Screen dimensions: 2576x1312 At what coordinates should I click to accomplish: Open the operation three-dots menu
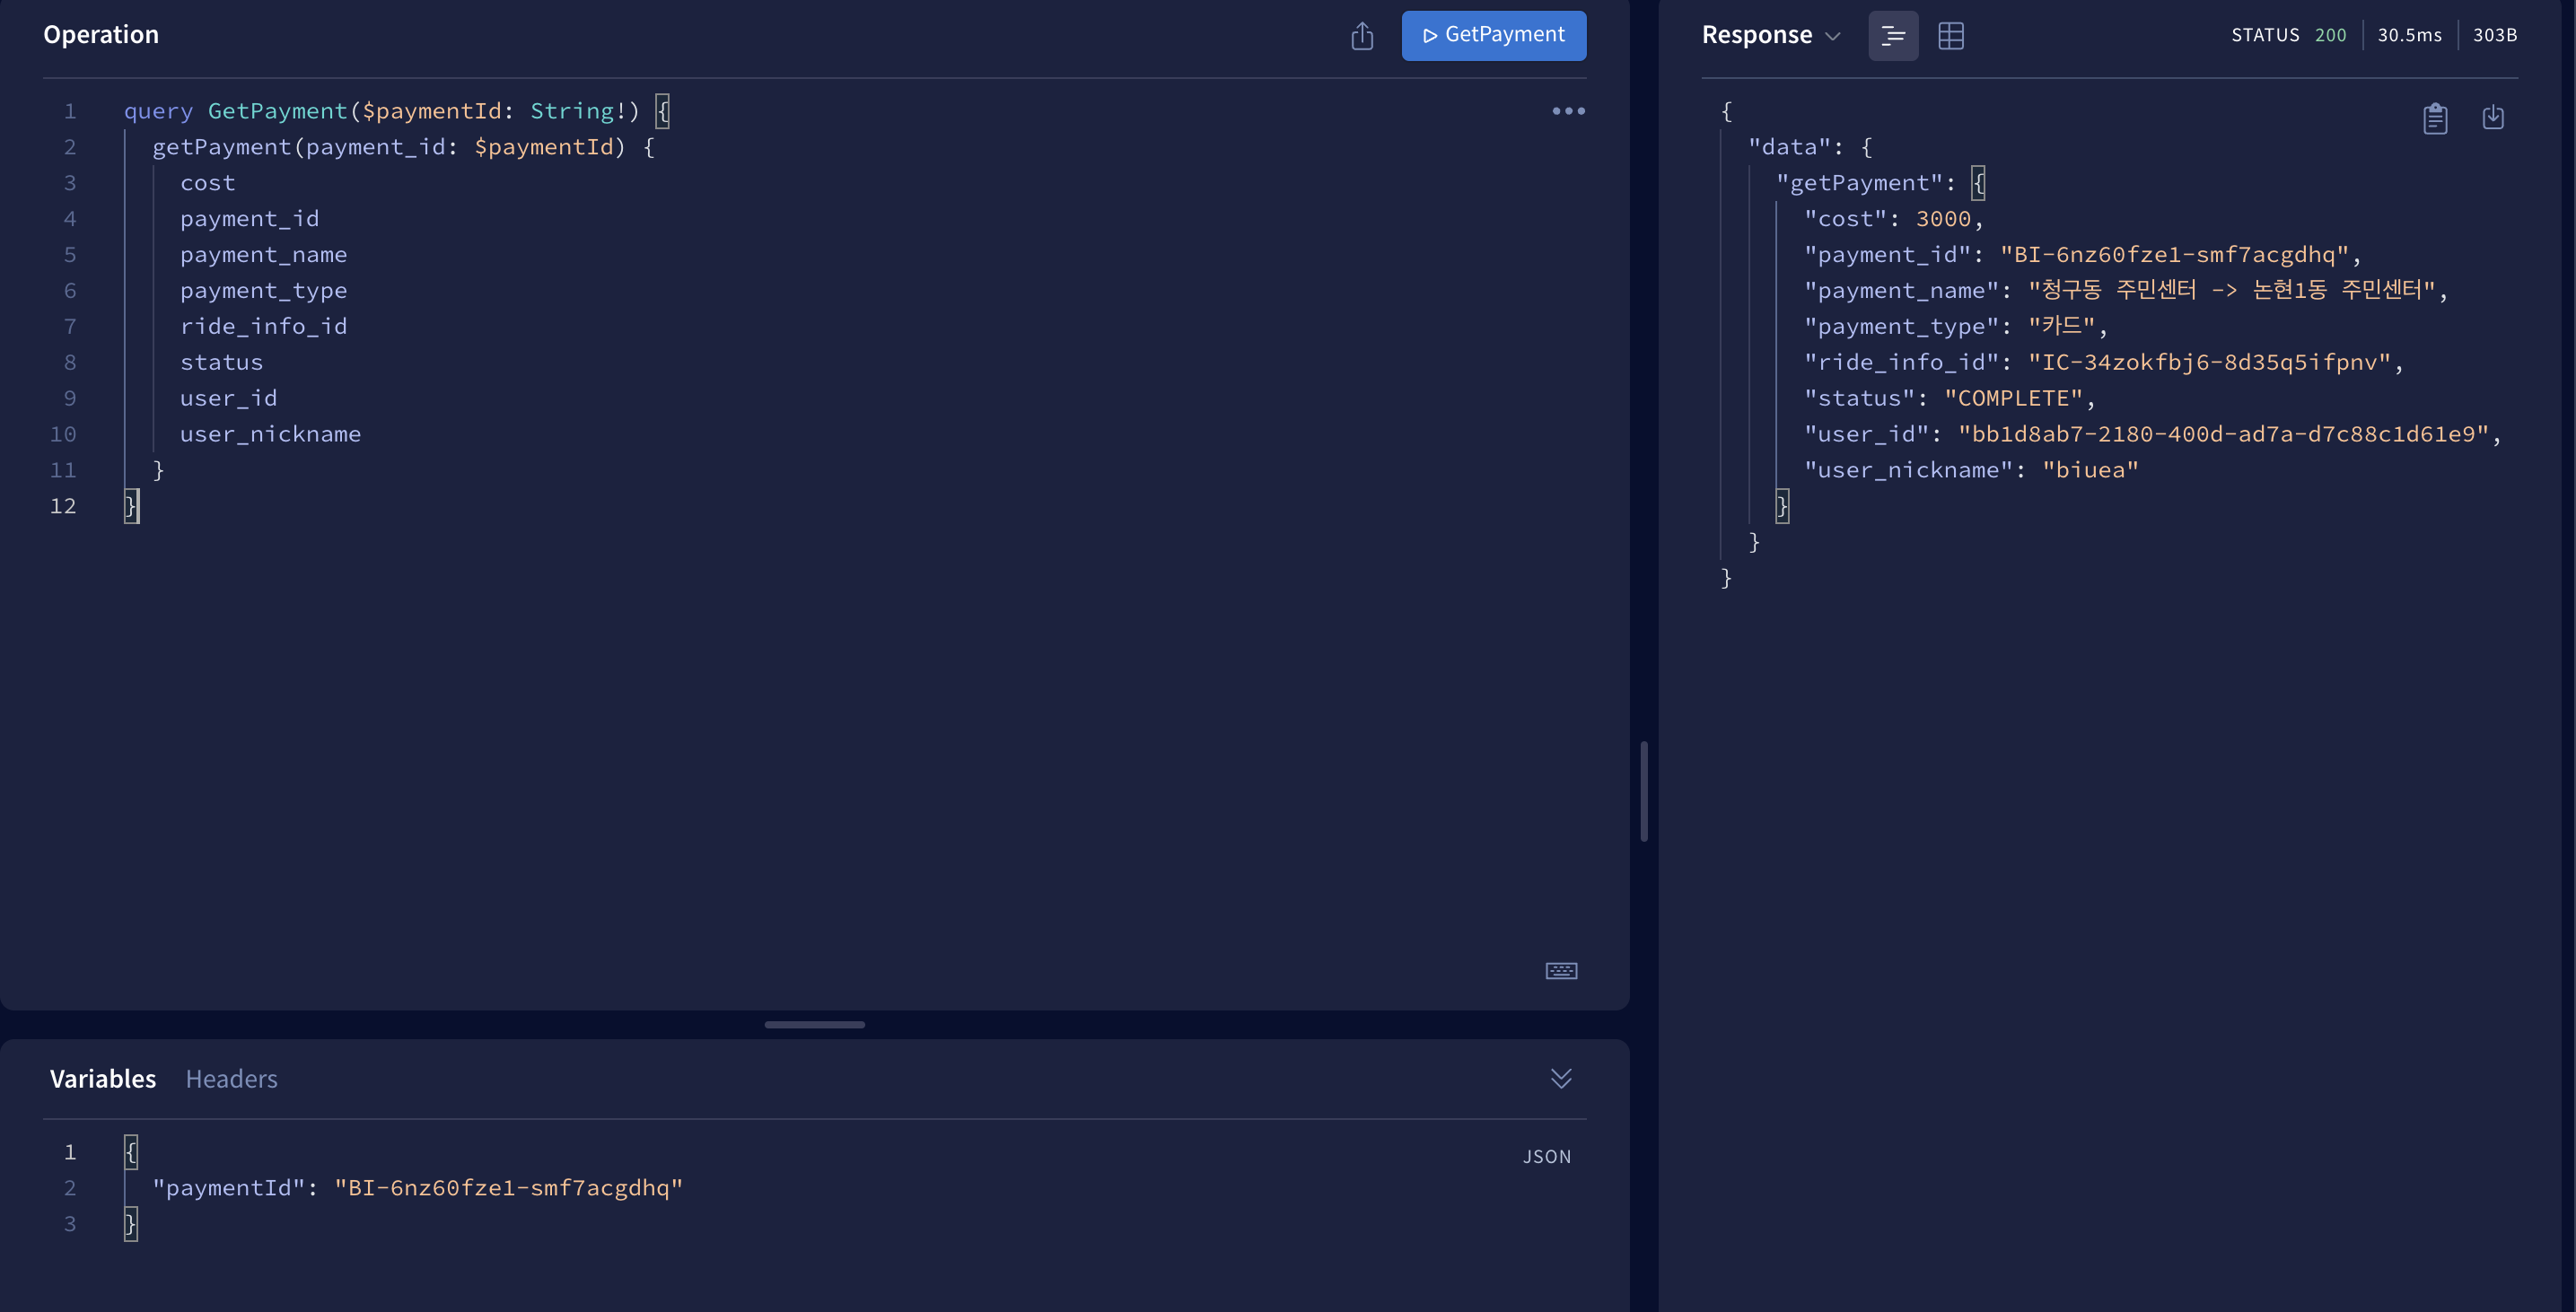[1568, 111]
